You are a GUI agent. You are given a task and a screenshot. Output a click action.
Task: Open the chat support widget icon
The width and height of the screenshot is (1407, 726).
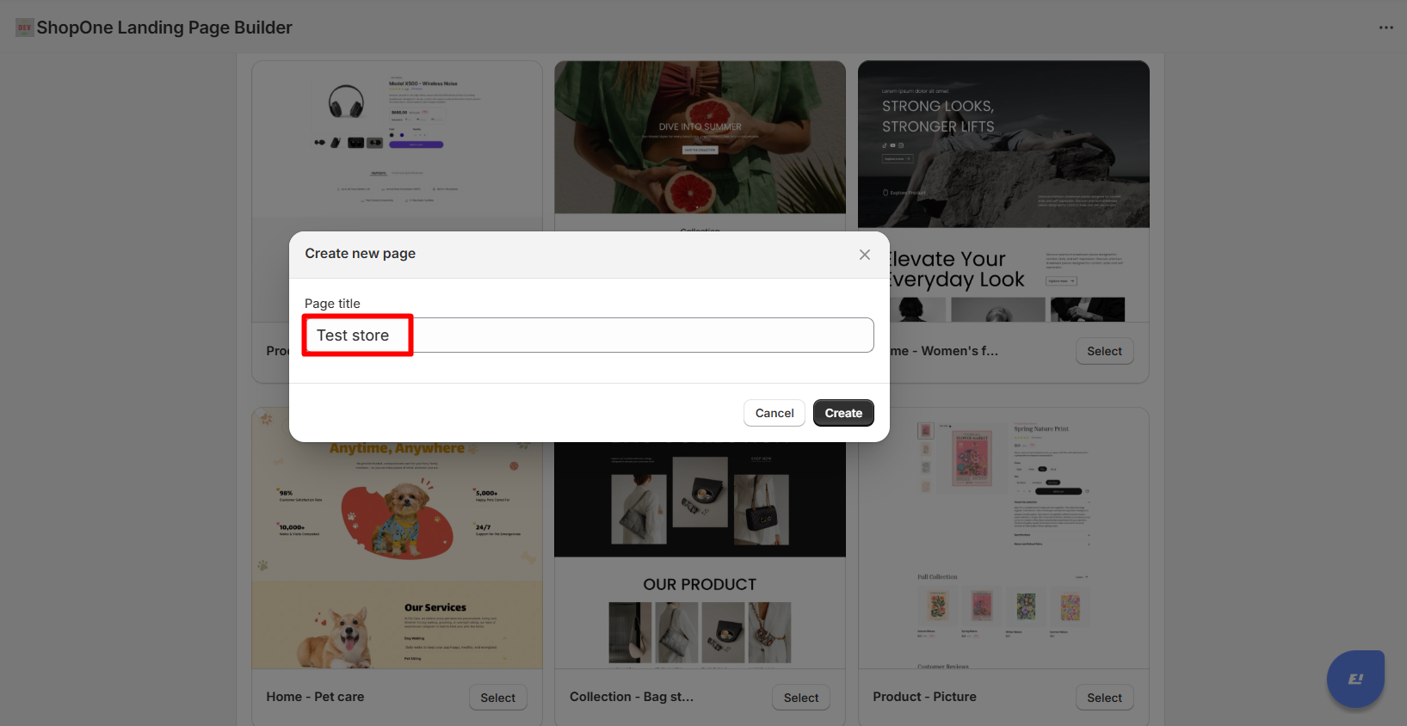point(1355,679)
